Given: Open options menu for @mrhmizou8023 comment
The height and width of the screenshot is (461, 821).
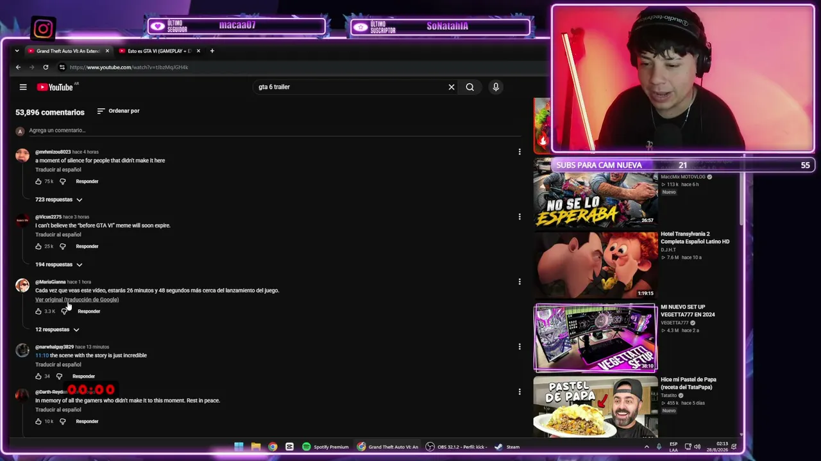Looking at the screenshot, I should (520, 152).
